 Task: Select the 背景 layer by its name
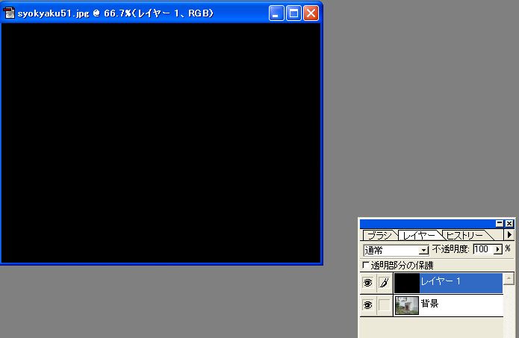[430, 304]
